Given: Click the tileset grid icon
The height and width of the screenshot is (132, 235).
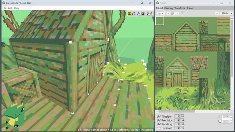Looking at the screenshot, I should tap(173, 14).
